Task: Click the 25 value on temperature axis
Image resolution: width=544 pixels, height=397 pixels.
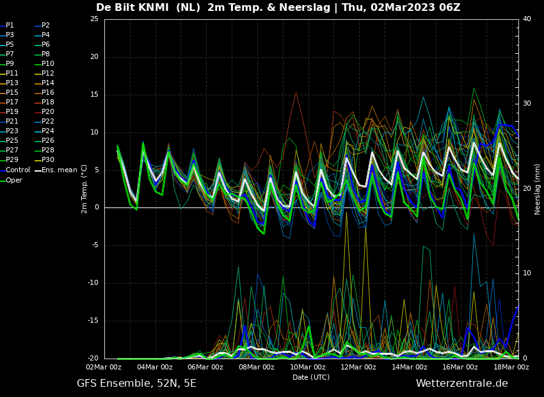Action: 94,19
